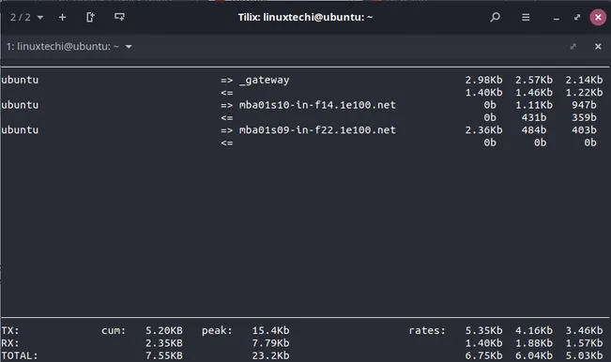Image resolution: width=611 pixels, height=362 pixels.
Task: Click the 'rates:' label
Action: (x=427, y=330)
